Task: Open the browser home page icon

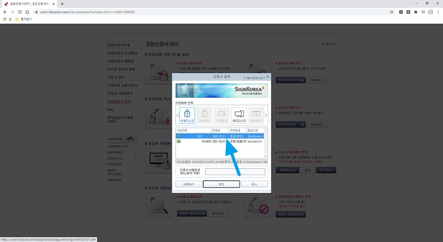Action: 27,12
